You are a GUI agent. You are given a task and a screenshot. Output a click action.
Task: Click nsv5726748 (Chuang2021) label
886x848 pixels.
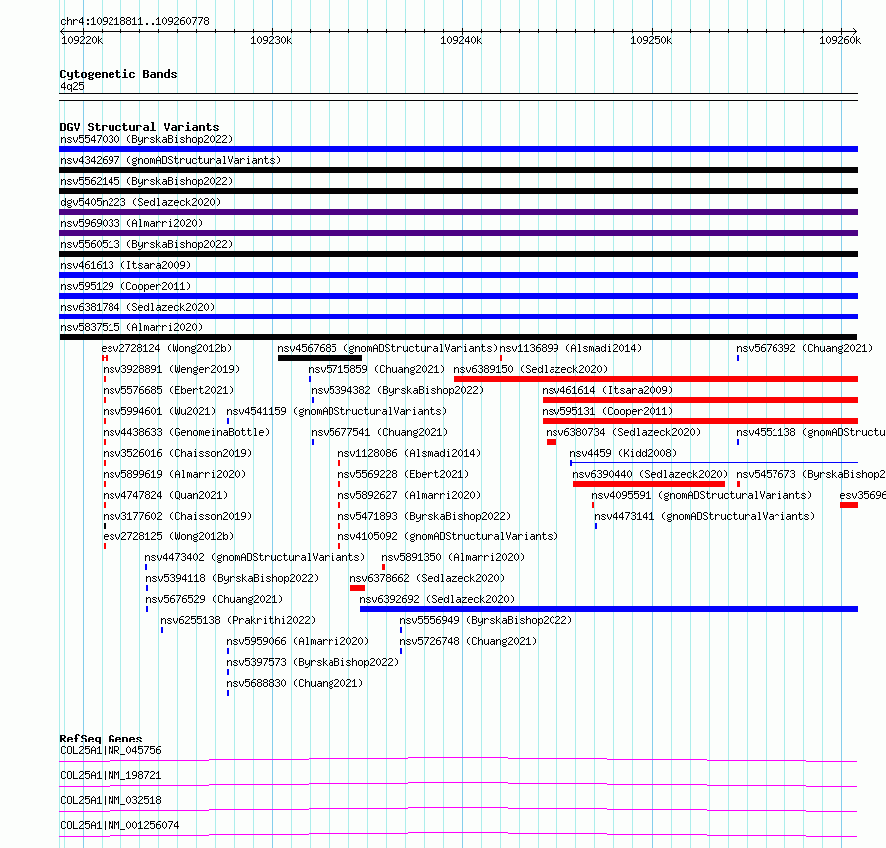(468, 641)
